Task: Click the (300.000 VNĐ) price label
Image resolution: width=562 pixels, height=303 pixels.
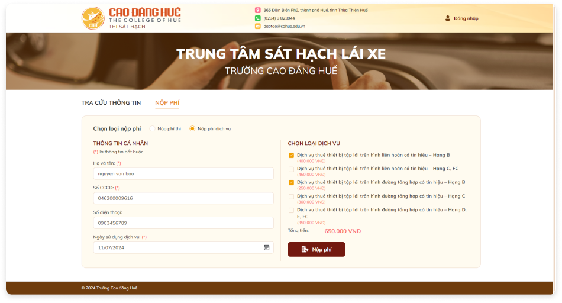Action: 311,202
